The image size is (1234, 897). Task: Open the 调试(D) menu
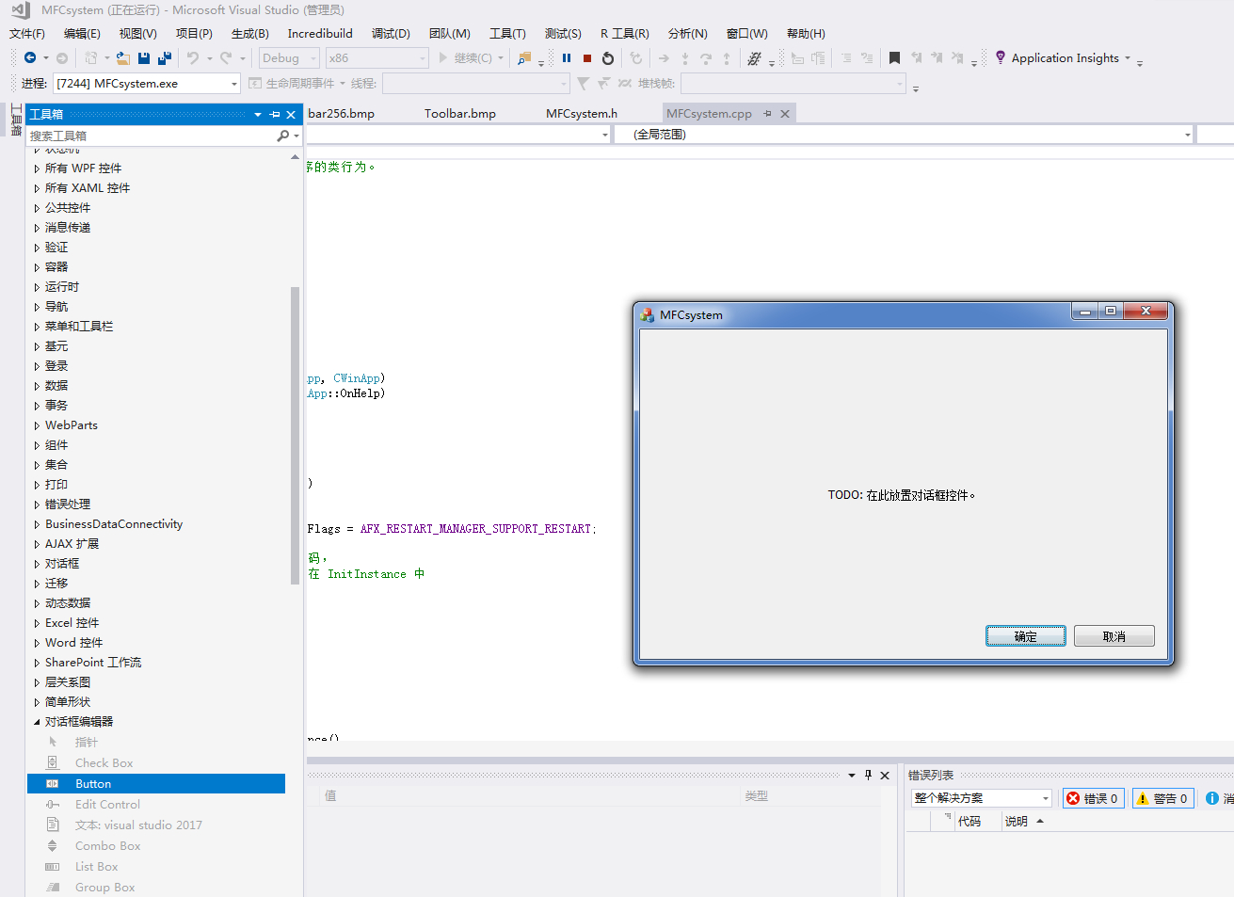390,34
